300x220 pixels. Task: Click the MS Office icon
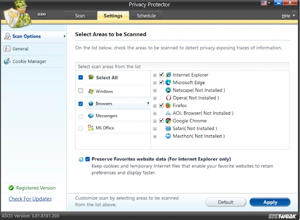coord(91,128)
